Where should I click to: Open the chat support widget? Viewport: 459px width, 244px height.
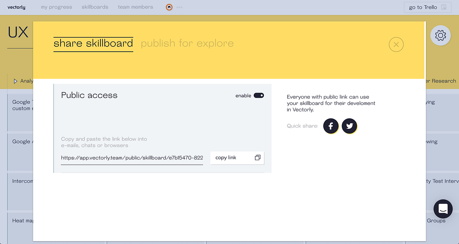coord(443,209)
